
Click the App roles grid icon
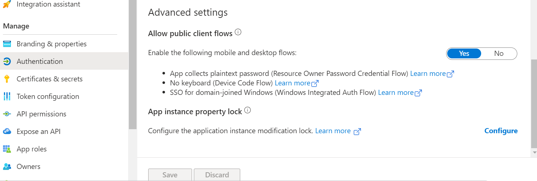point(7,149)
